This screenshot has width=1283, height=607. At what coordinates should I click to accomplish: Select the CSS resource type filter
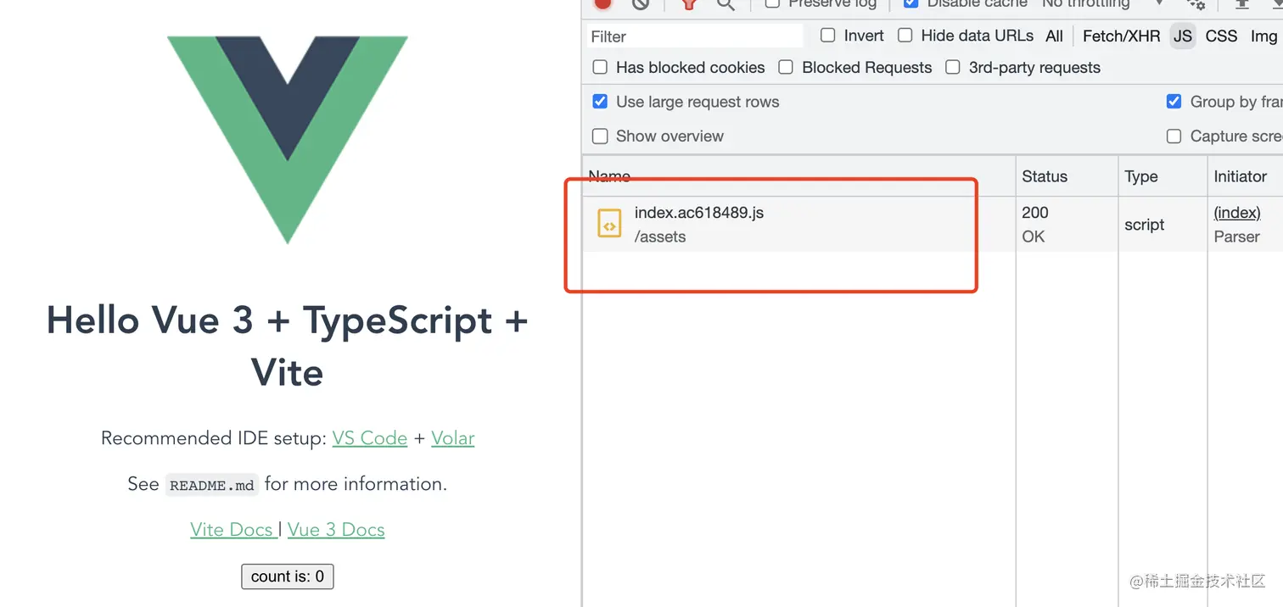point(1221,36)
